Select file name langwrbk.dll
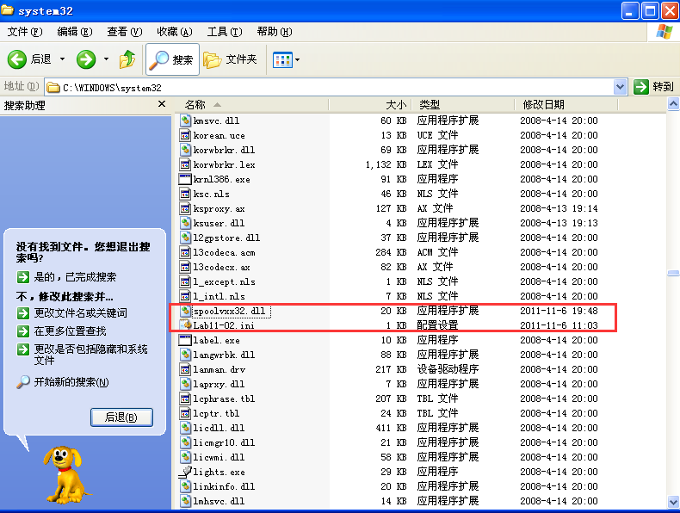The image size is (680, 513). (224, 355)
